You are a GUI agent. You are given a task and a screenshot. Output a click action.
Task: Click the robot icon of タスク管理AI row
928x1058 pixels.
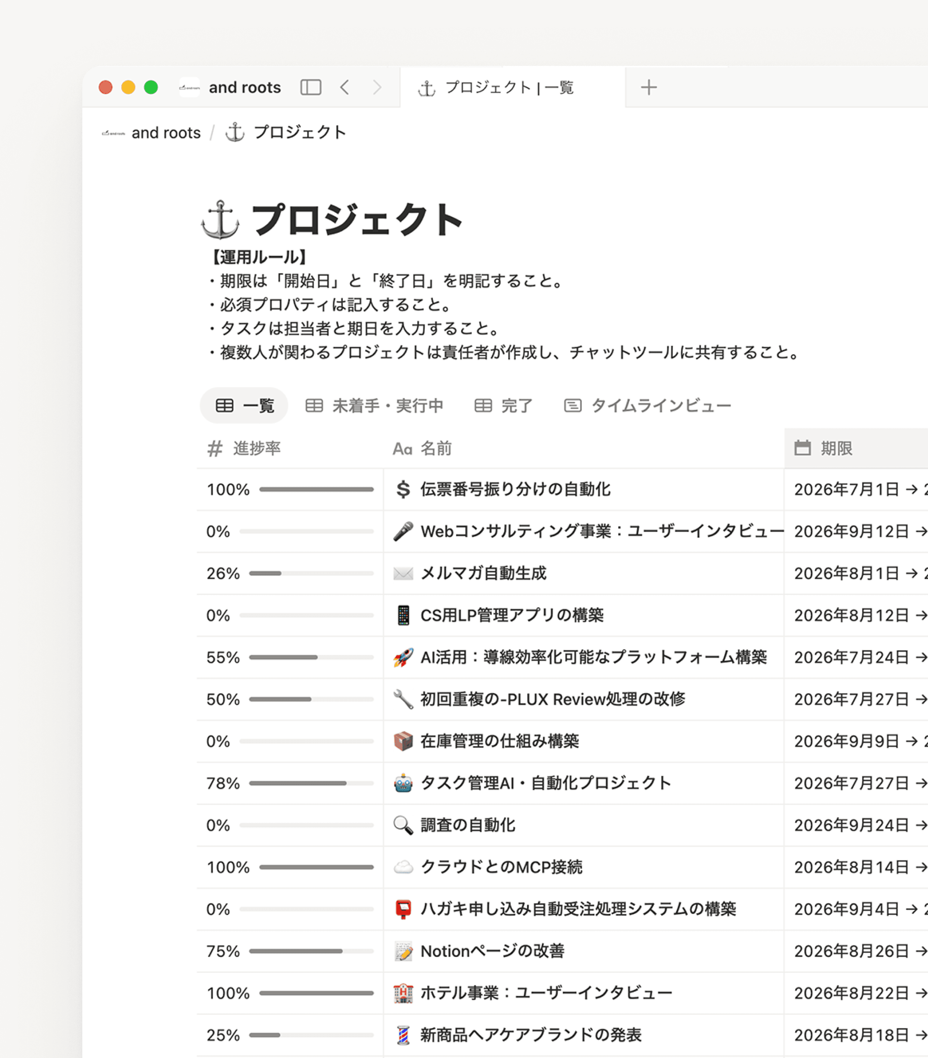(403, 783)
